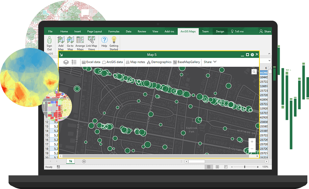Switch to Page Break Preview
The height and width of the screenshot is (189, 309).
226,167
